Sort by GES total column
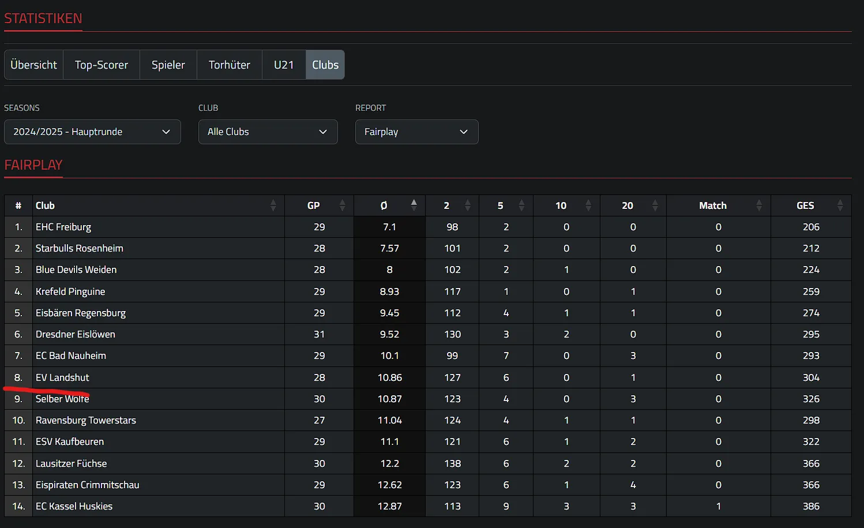 tap(840, 205)
